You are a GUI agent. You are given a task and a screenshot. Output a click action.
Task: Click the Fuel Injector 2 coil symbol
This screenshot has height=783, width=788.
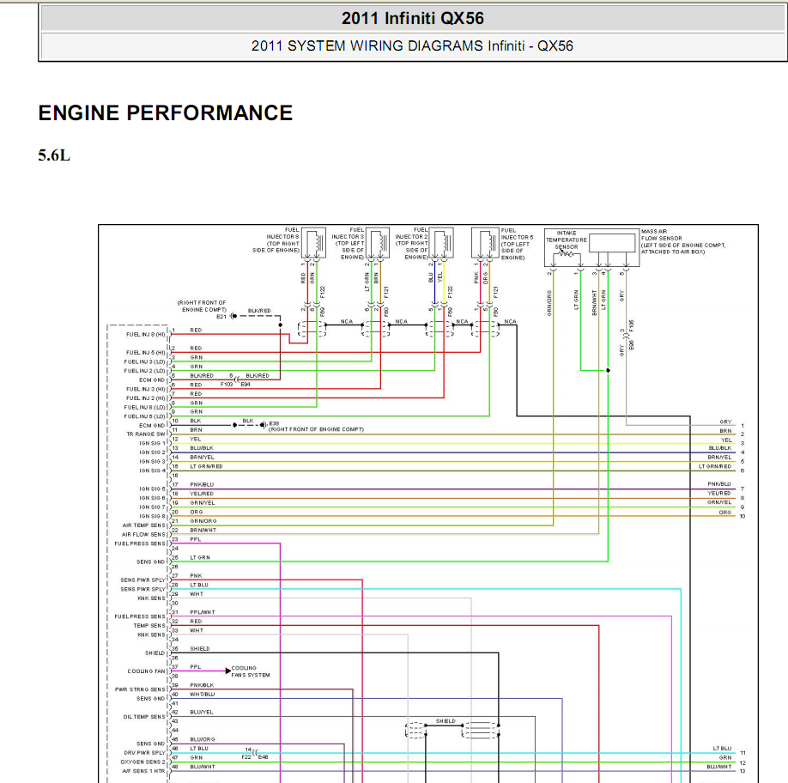[442, 243]
